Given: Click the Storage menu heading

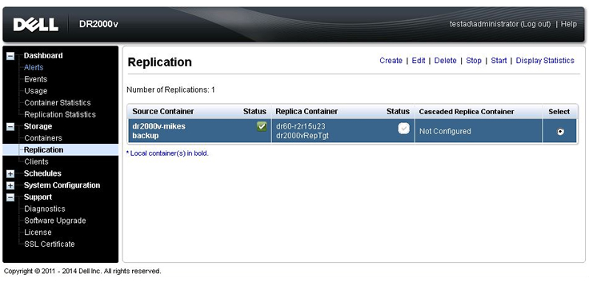Looking at the screenshot, I should pos(38,126).
